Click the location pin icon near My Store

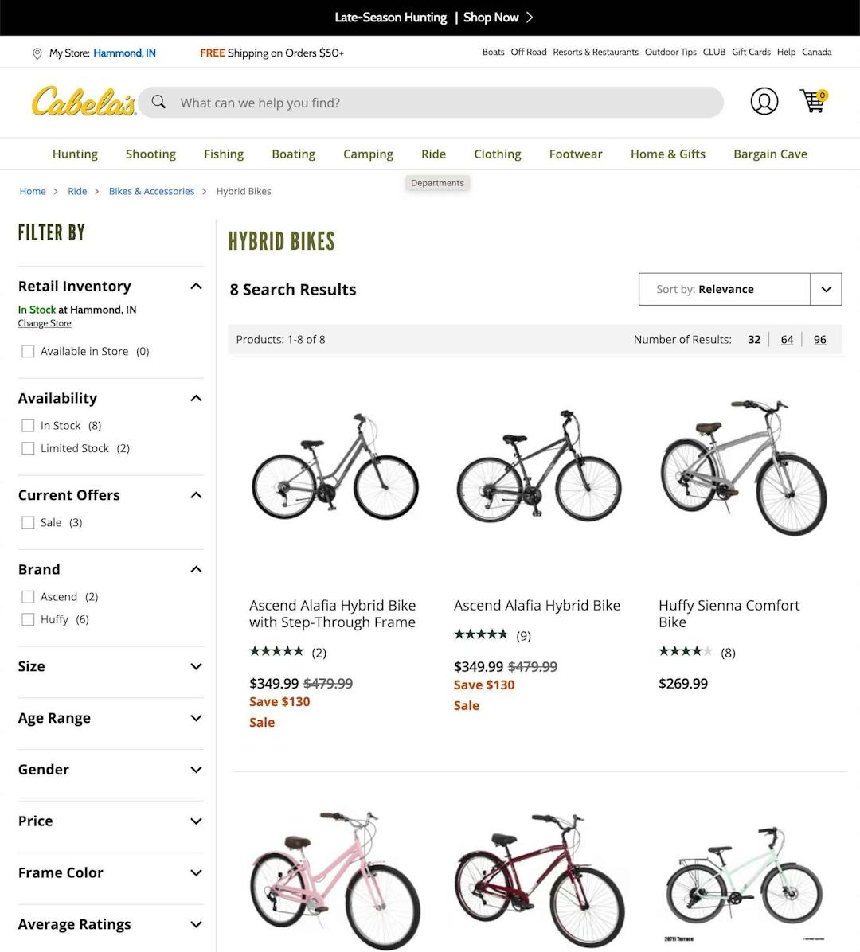click(x=37, y=53)
